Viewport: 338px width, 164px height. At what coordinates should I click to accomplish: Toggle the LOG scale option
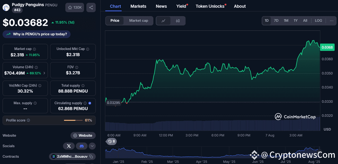(318, 21)
